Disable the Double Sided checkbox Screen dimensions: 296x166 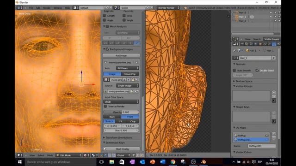coord(257,70)
